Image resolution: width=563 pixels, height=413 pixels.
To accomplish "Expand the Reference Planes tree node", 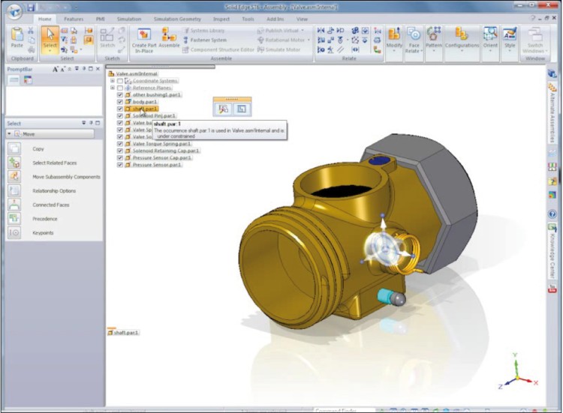I will pyautogui.click(x=113, y=88).
